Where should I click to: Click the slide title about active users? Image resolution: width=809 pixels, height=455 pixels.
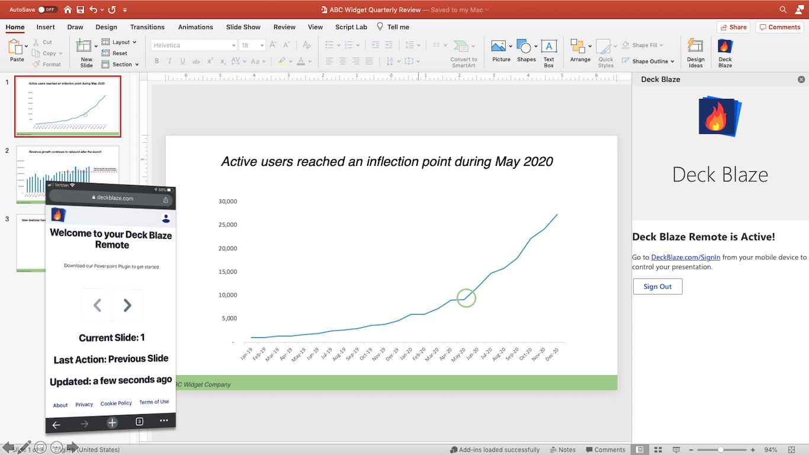pos(387,161)
